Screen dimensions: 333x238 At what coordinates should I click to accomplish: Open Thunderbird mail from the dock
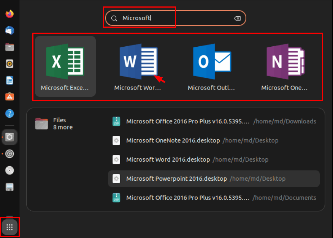(x=10, y=30)
